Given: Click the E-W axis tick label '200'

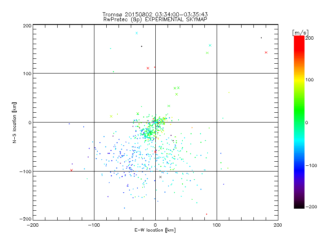Looking at the screenshot, I should [x=278, y=225].
